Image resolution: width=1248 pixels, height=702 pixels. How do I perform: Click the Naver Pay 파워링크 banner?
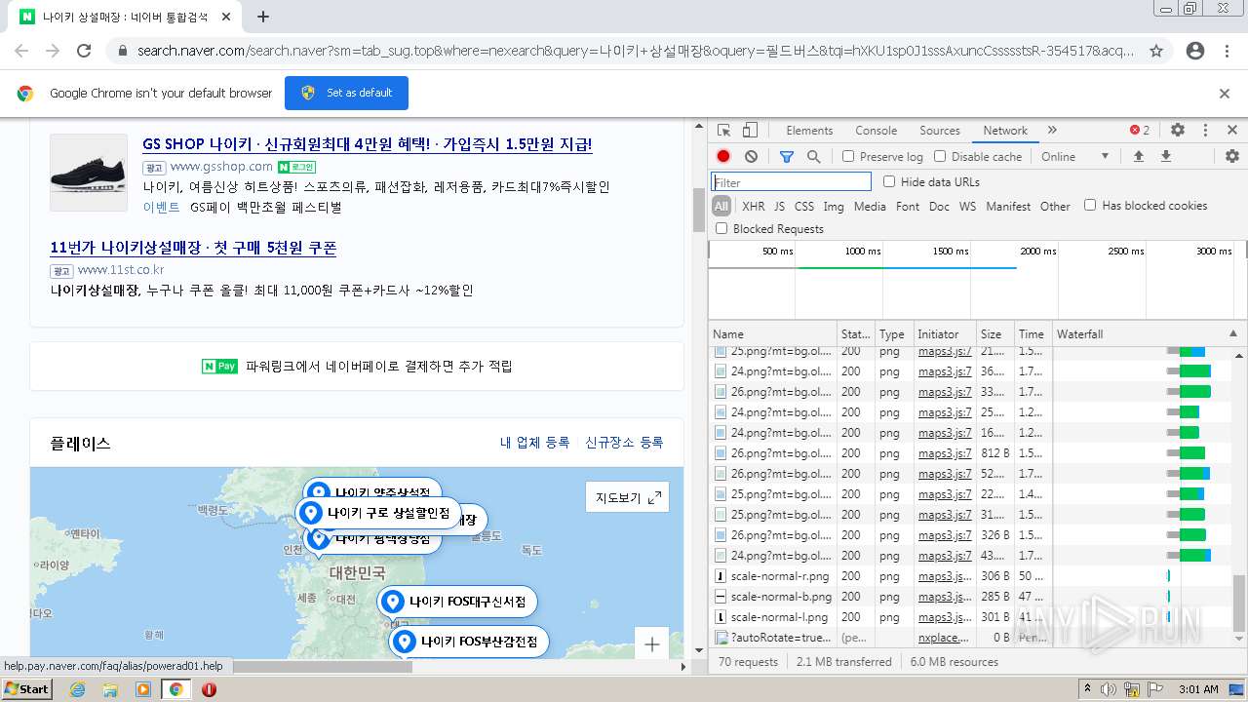point(357,367)
